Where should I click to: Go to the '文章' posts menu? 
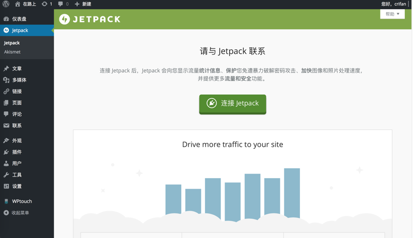pyautogui.click(x=27, y=69)
